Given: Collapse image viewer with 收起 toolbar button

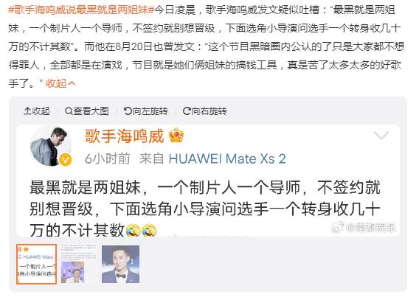Looking at the screenshot, I should (x=37, y=111).
